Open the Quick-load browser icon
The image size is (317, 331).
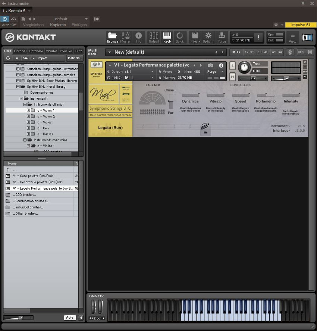[x=180, y=37]
